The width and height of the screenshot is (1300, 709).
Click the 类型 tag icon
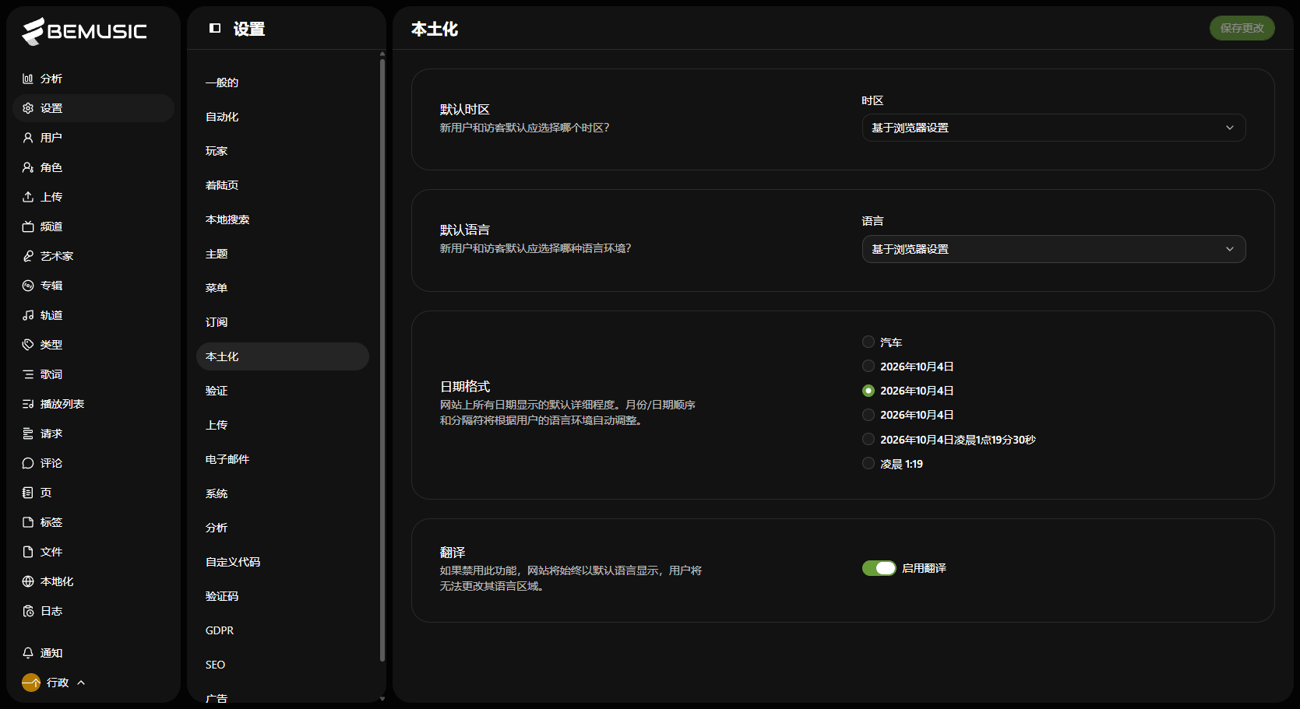coord(28,345)
